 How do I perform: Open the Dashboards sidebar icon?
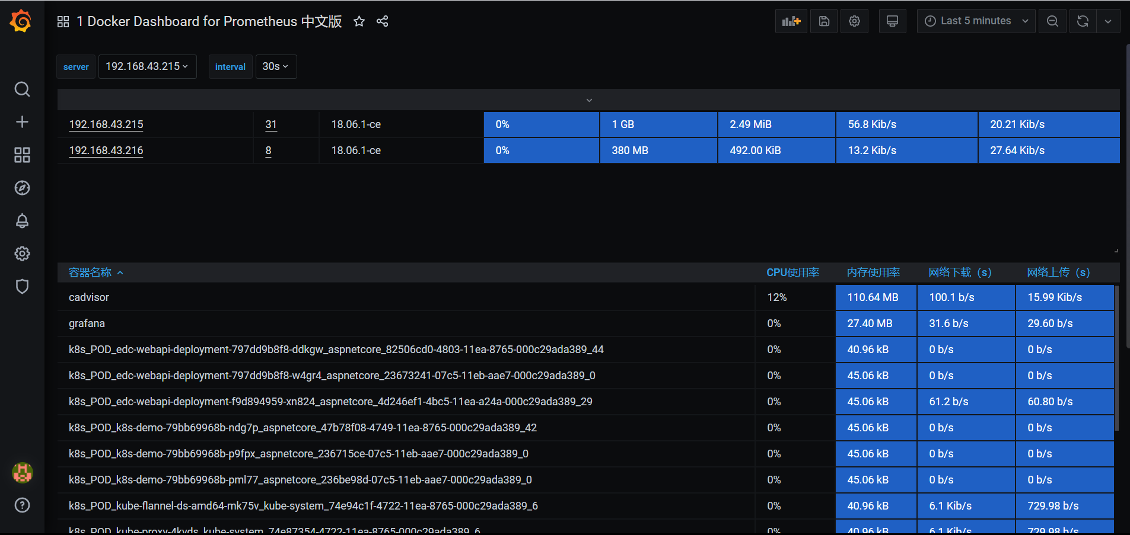(x=22, y=155)
